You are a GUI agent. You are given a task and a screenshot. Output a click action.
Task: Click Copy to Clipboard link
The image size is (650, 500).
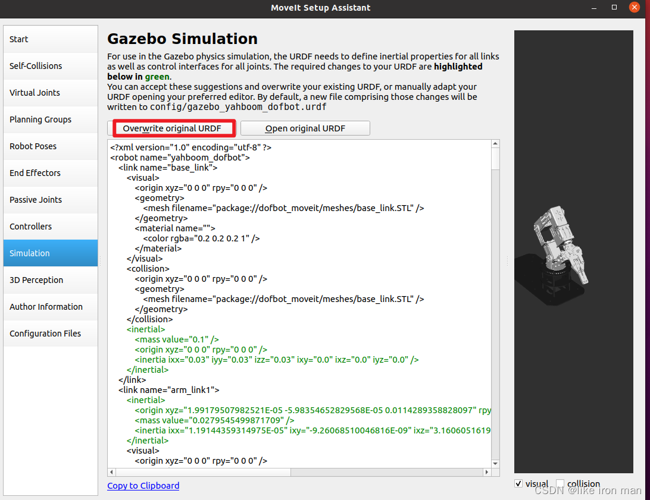click(143, 486)
